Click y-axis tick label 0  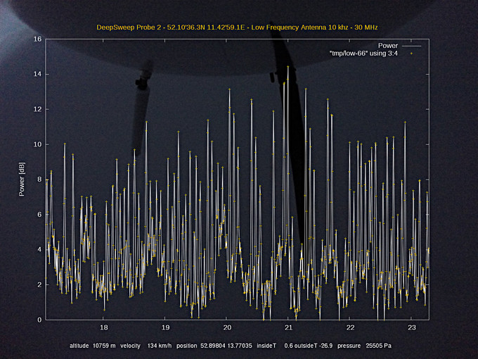pyautogui.click(x=39, y=320)
